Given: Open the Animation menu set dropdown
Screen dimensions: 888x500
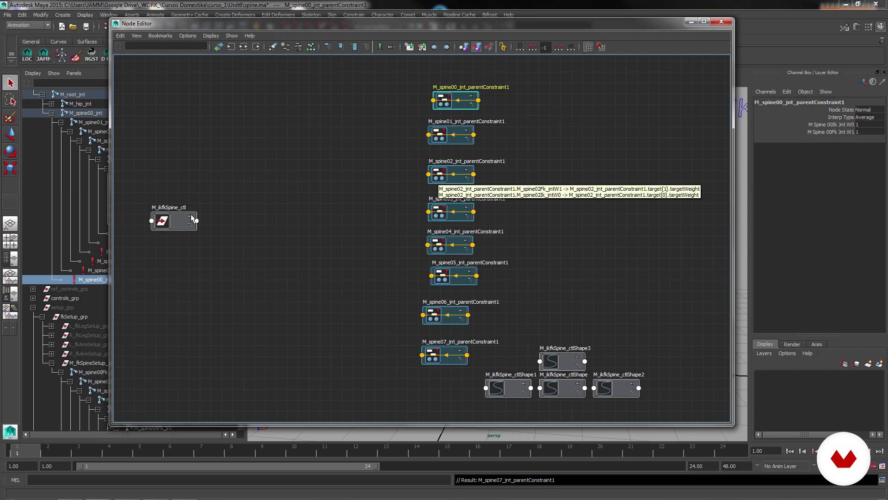Looking at the screenshot, I should (x=28, y=25).
